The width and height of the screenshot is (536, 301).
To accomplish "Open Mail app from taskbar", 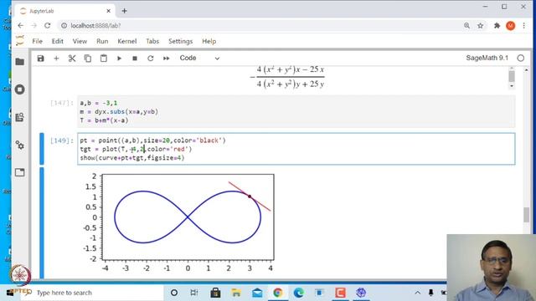I will pos(257,293).
